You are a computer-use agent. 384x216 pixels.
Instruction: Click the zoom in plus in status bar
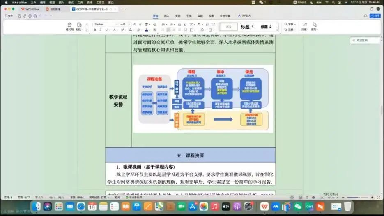(x=372, y=197)
